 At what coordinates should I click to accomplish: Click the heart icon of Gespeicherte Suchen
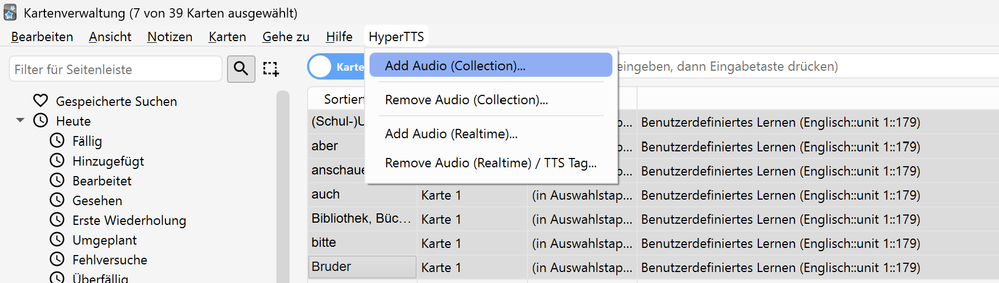pos(41,101)
